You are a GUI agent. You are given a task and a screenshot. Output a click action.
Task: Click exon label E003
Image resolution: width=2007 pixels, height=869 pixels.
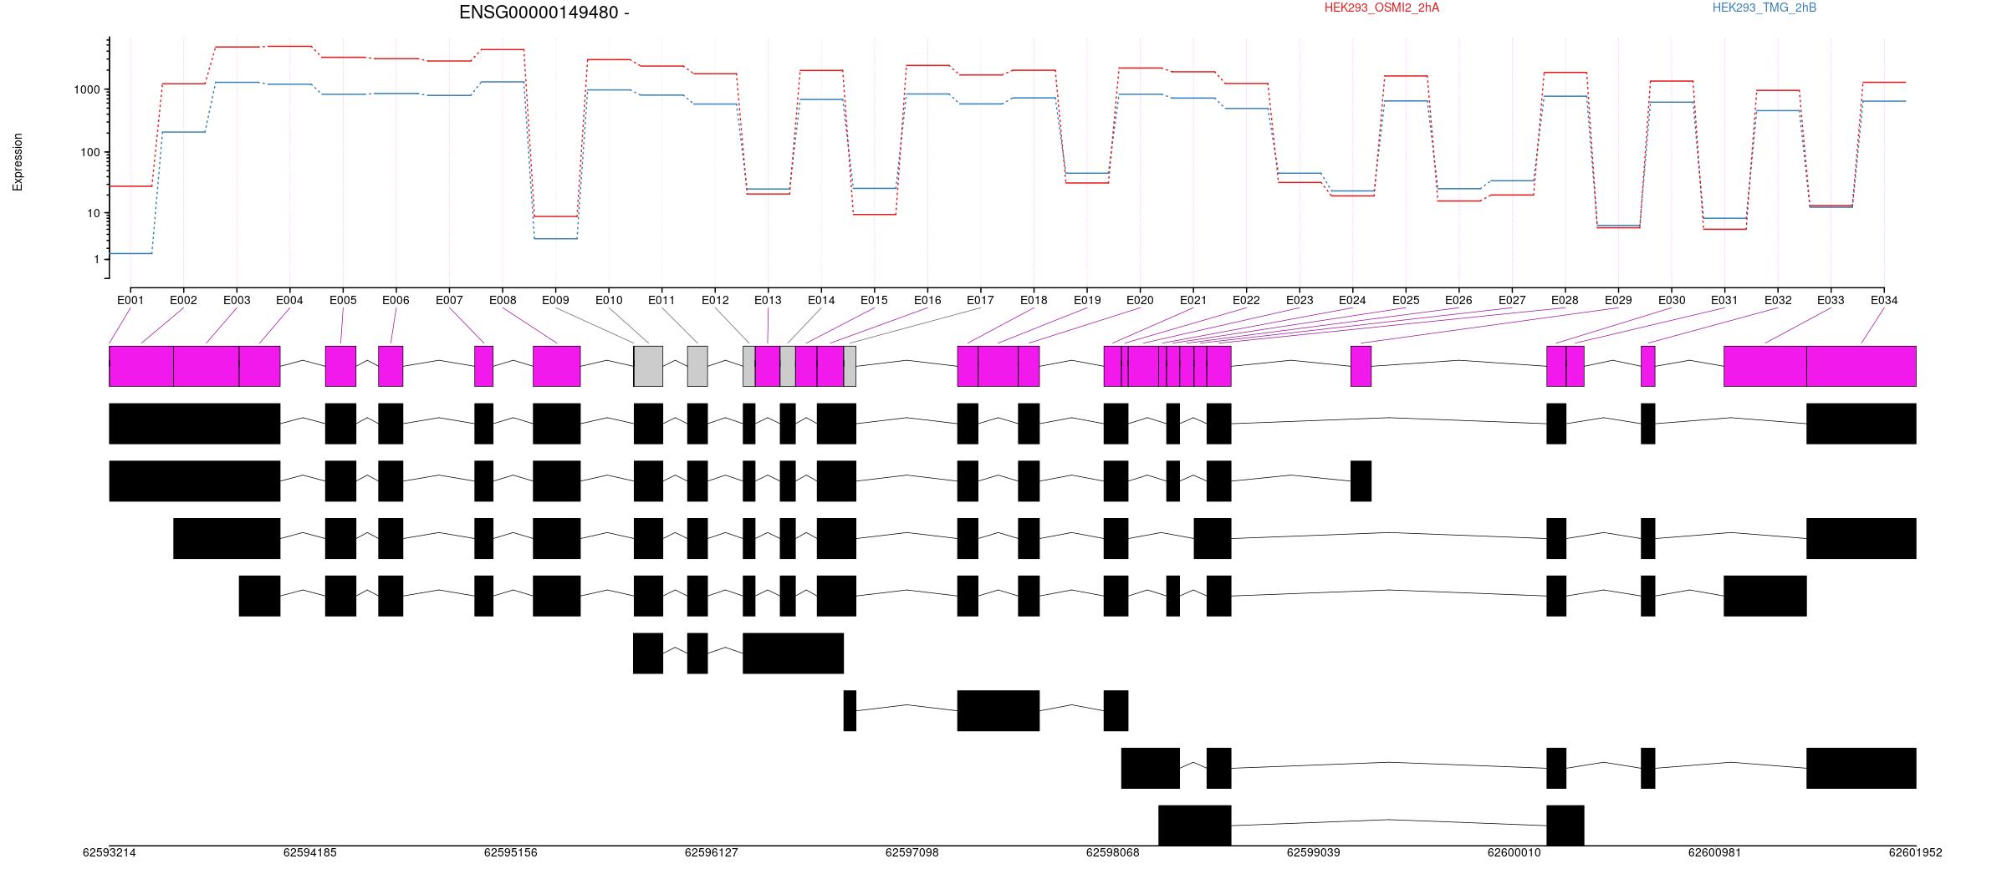coord(237,300)
